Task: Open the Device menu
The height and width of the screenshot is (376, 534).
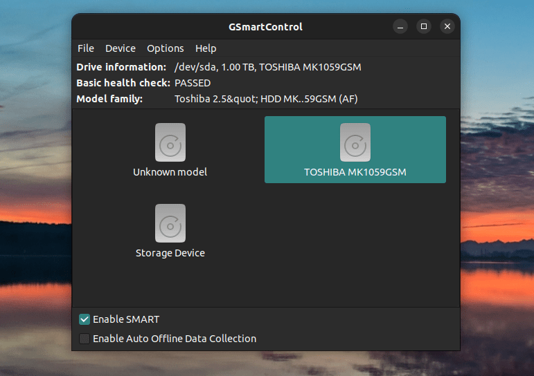Action: pos(121,48)
